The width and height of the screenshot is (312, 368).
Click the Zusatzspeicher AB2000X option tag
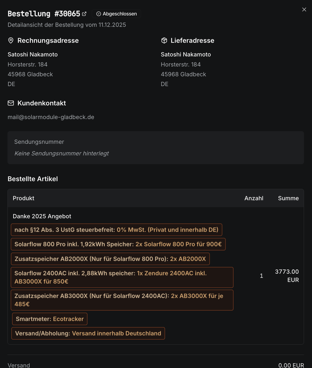110,259
